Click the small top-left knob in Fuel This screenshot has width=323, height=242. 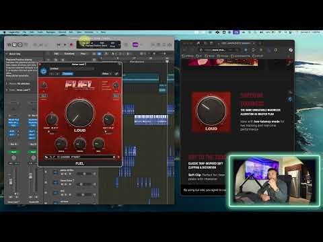coord(44,85)
